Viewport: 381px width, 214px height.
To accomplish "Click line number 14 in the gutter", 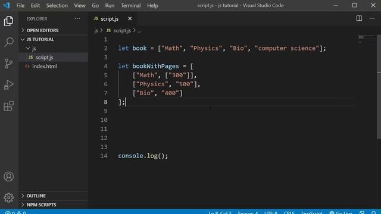I will (x=104, y=156).
